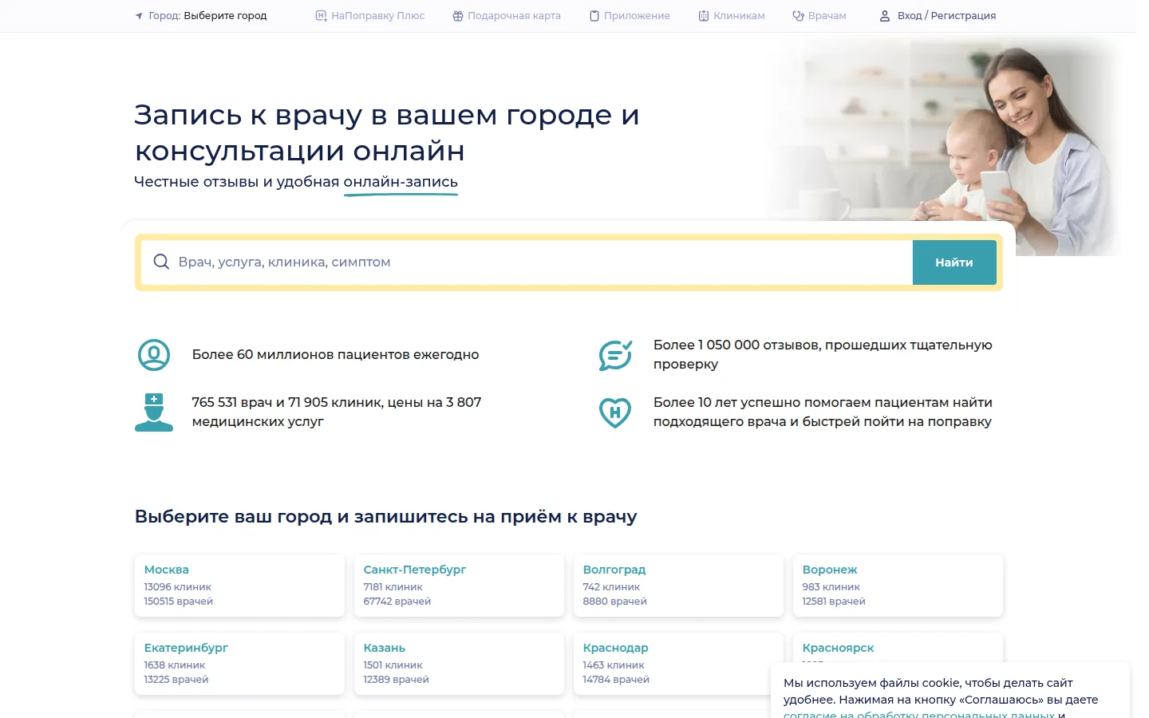Viewport: 1149px width, 718px height.
Task: Focus the doctor, service, clinic search field
Action: click(x=527, y=262)
